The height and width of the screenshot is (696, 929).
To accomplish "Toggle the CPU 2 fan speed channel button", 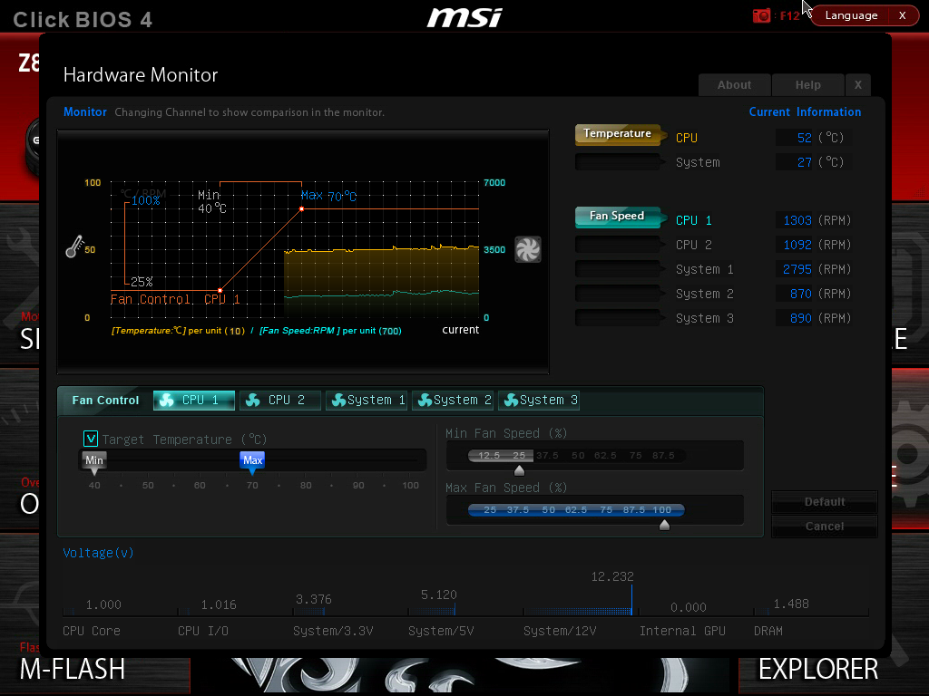I will coord(619,245).
